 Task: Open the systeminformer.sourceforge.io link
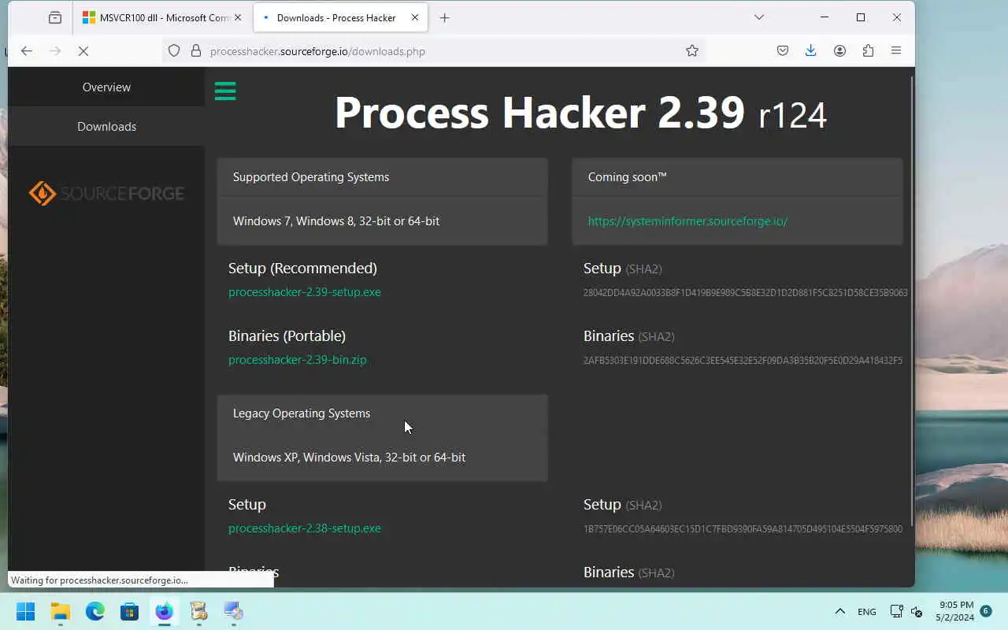[687, 221]
